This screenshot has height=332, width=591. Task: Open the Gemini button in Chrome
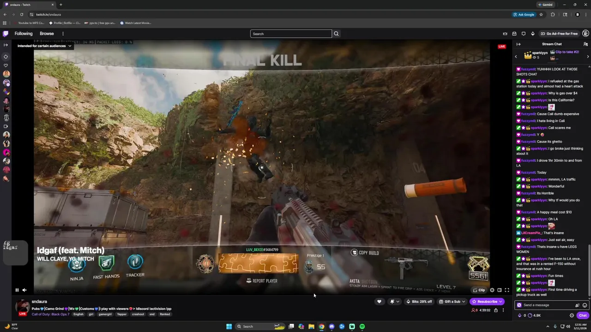click(545, 5)
